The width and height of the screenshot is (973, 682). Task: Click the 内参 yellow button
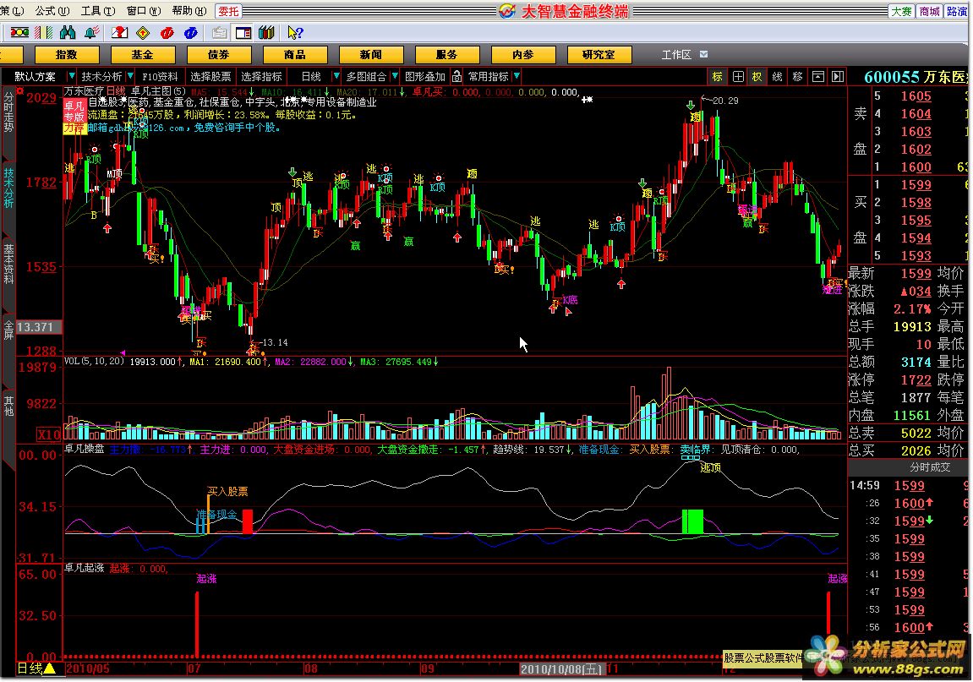pyautogui.click(x=523, y=55)
